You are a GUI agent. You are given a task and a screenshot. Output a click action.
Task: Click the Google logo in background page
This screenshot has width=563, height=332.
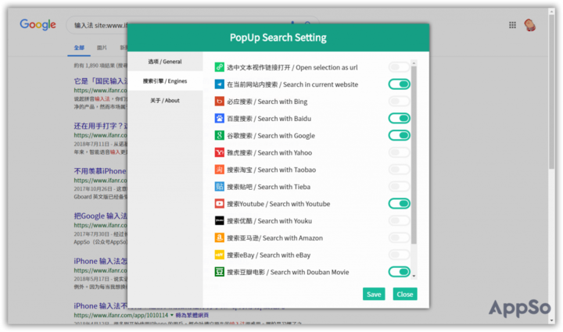[x=38, y=25]
